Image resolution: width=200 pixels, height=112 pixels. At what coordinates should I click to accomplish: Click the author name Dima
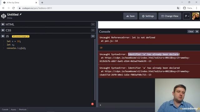pyautogui.click(x=10, y=18)
